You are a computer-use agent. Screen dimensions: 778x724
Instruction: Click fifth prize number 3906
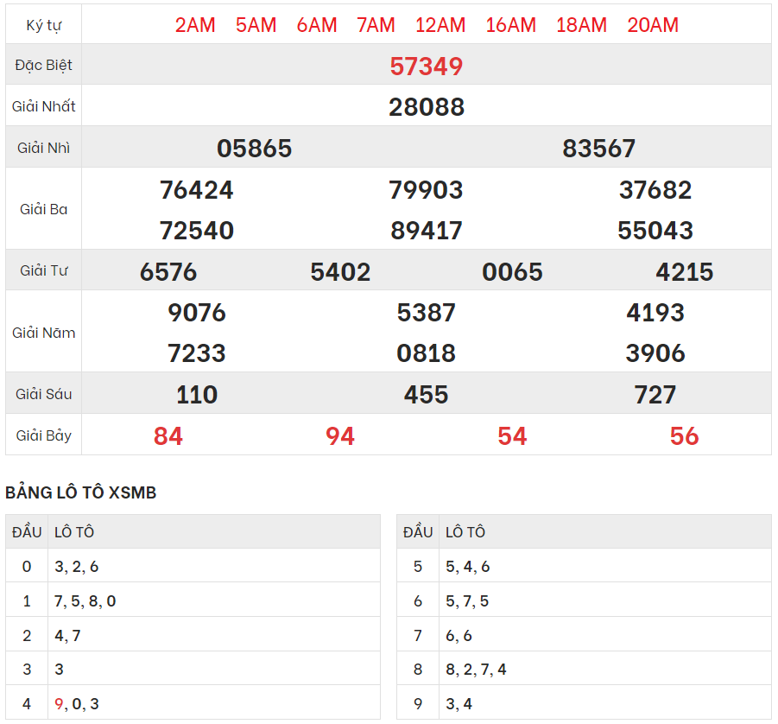(x=655, y=353)
